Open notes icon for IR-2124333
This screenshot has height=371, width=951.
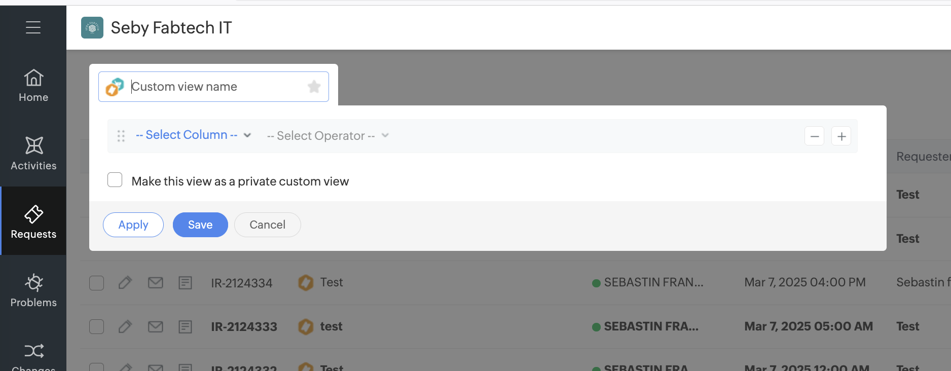(186, 327)
